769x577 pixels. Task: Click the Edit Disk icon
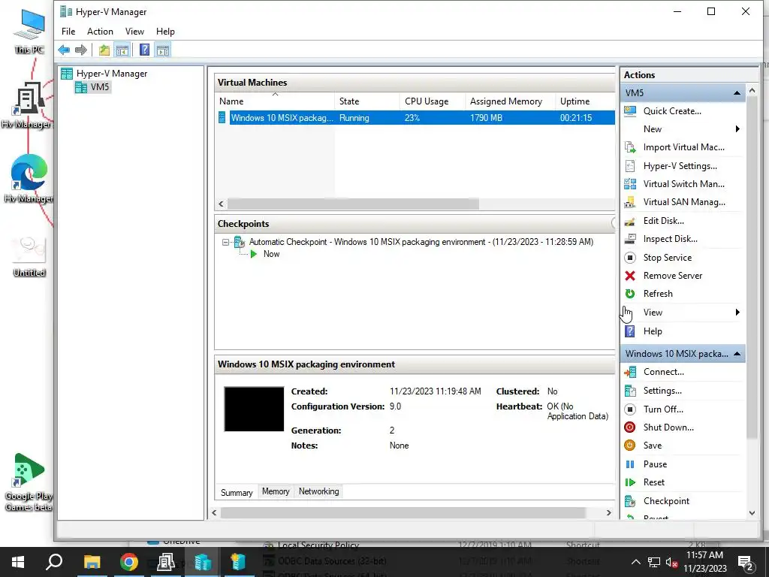coord(630,221)
